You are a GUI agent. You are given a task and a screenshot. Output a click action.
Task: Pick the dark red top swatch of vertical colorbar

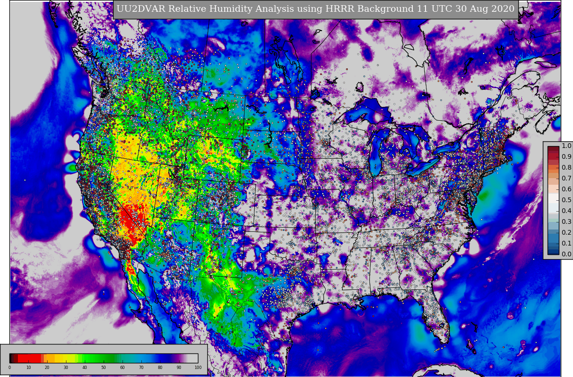tap(553, 148)
